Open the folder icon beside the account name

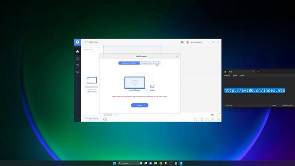[182, 42]
